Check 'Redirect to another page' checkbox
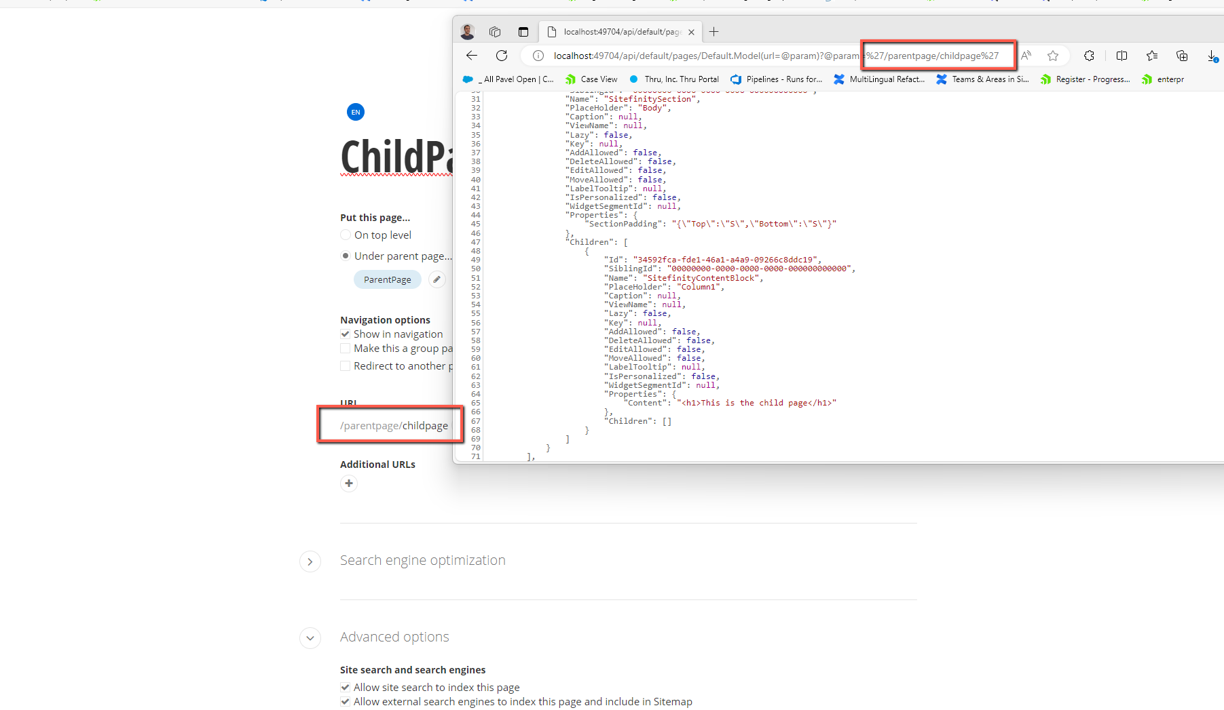This screenshot has height=710, width=1224. (346, 366)
